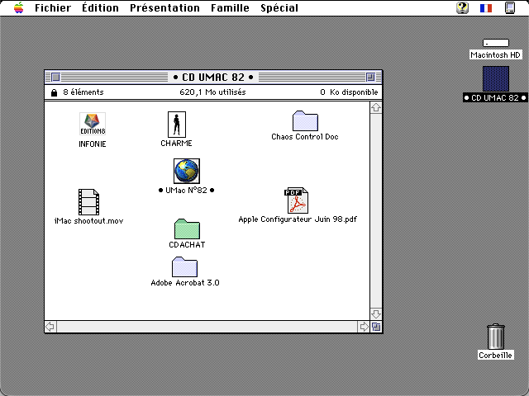Select the green CDACHAT folder
This screenshot has width=529, height=396.
click(187, 229)
